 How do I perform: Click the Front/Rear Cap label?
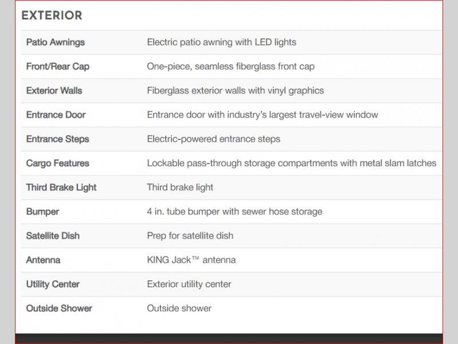pyautogui.click(x=58, y=67)
